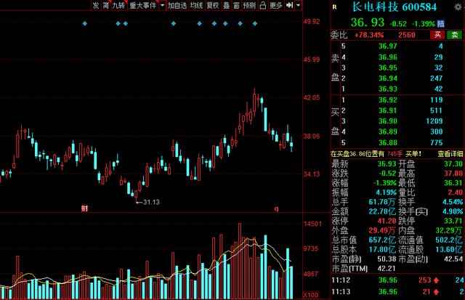Click the 涨停 limit-up price 41.20
Image resolution: width=465 pixels, height=300 pixels.
pos(387,221)
